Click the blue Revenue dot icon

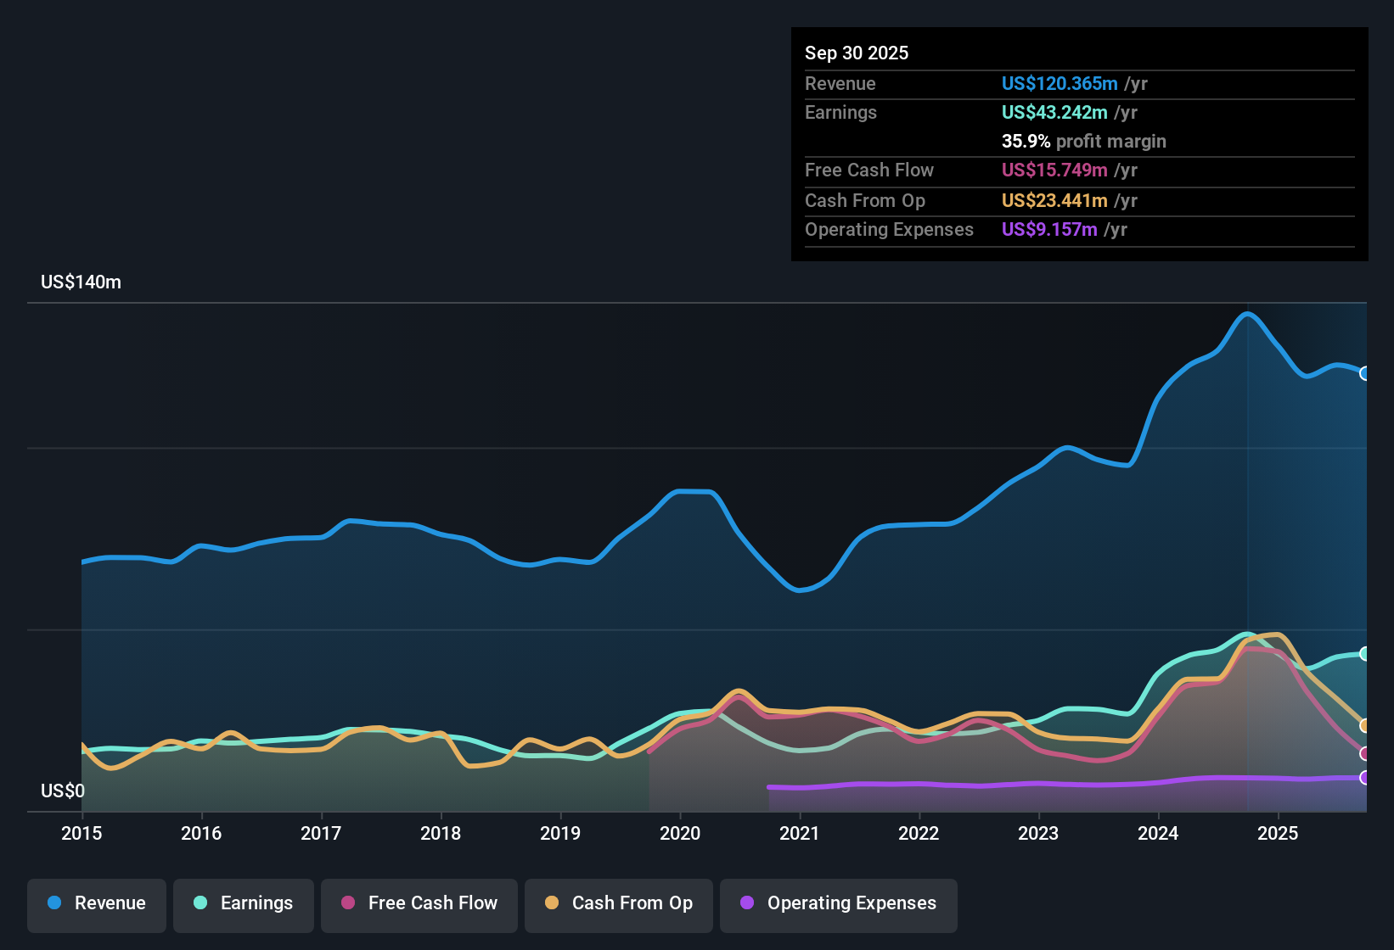(53, 903)
